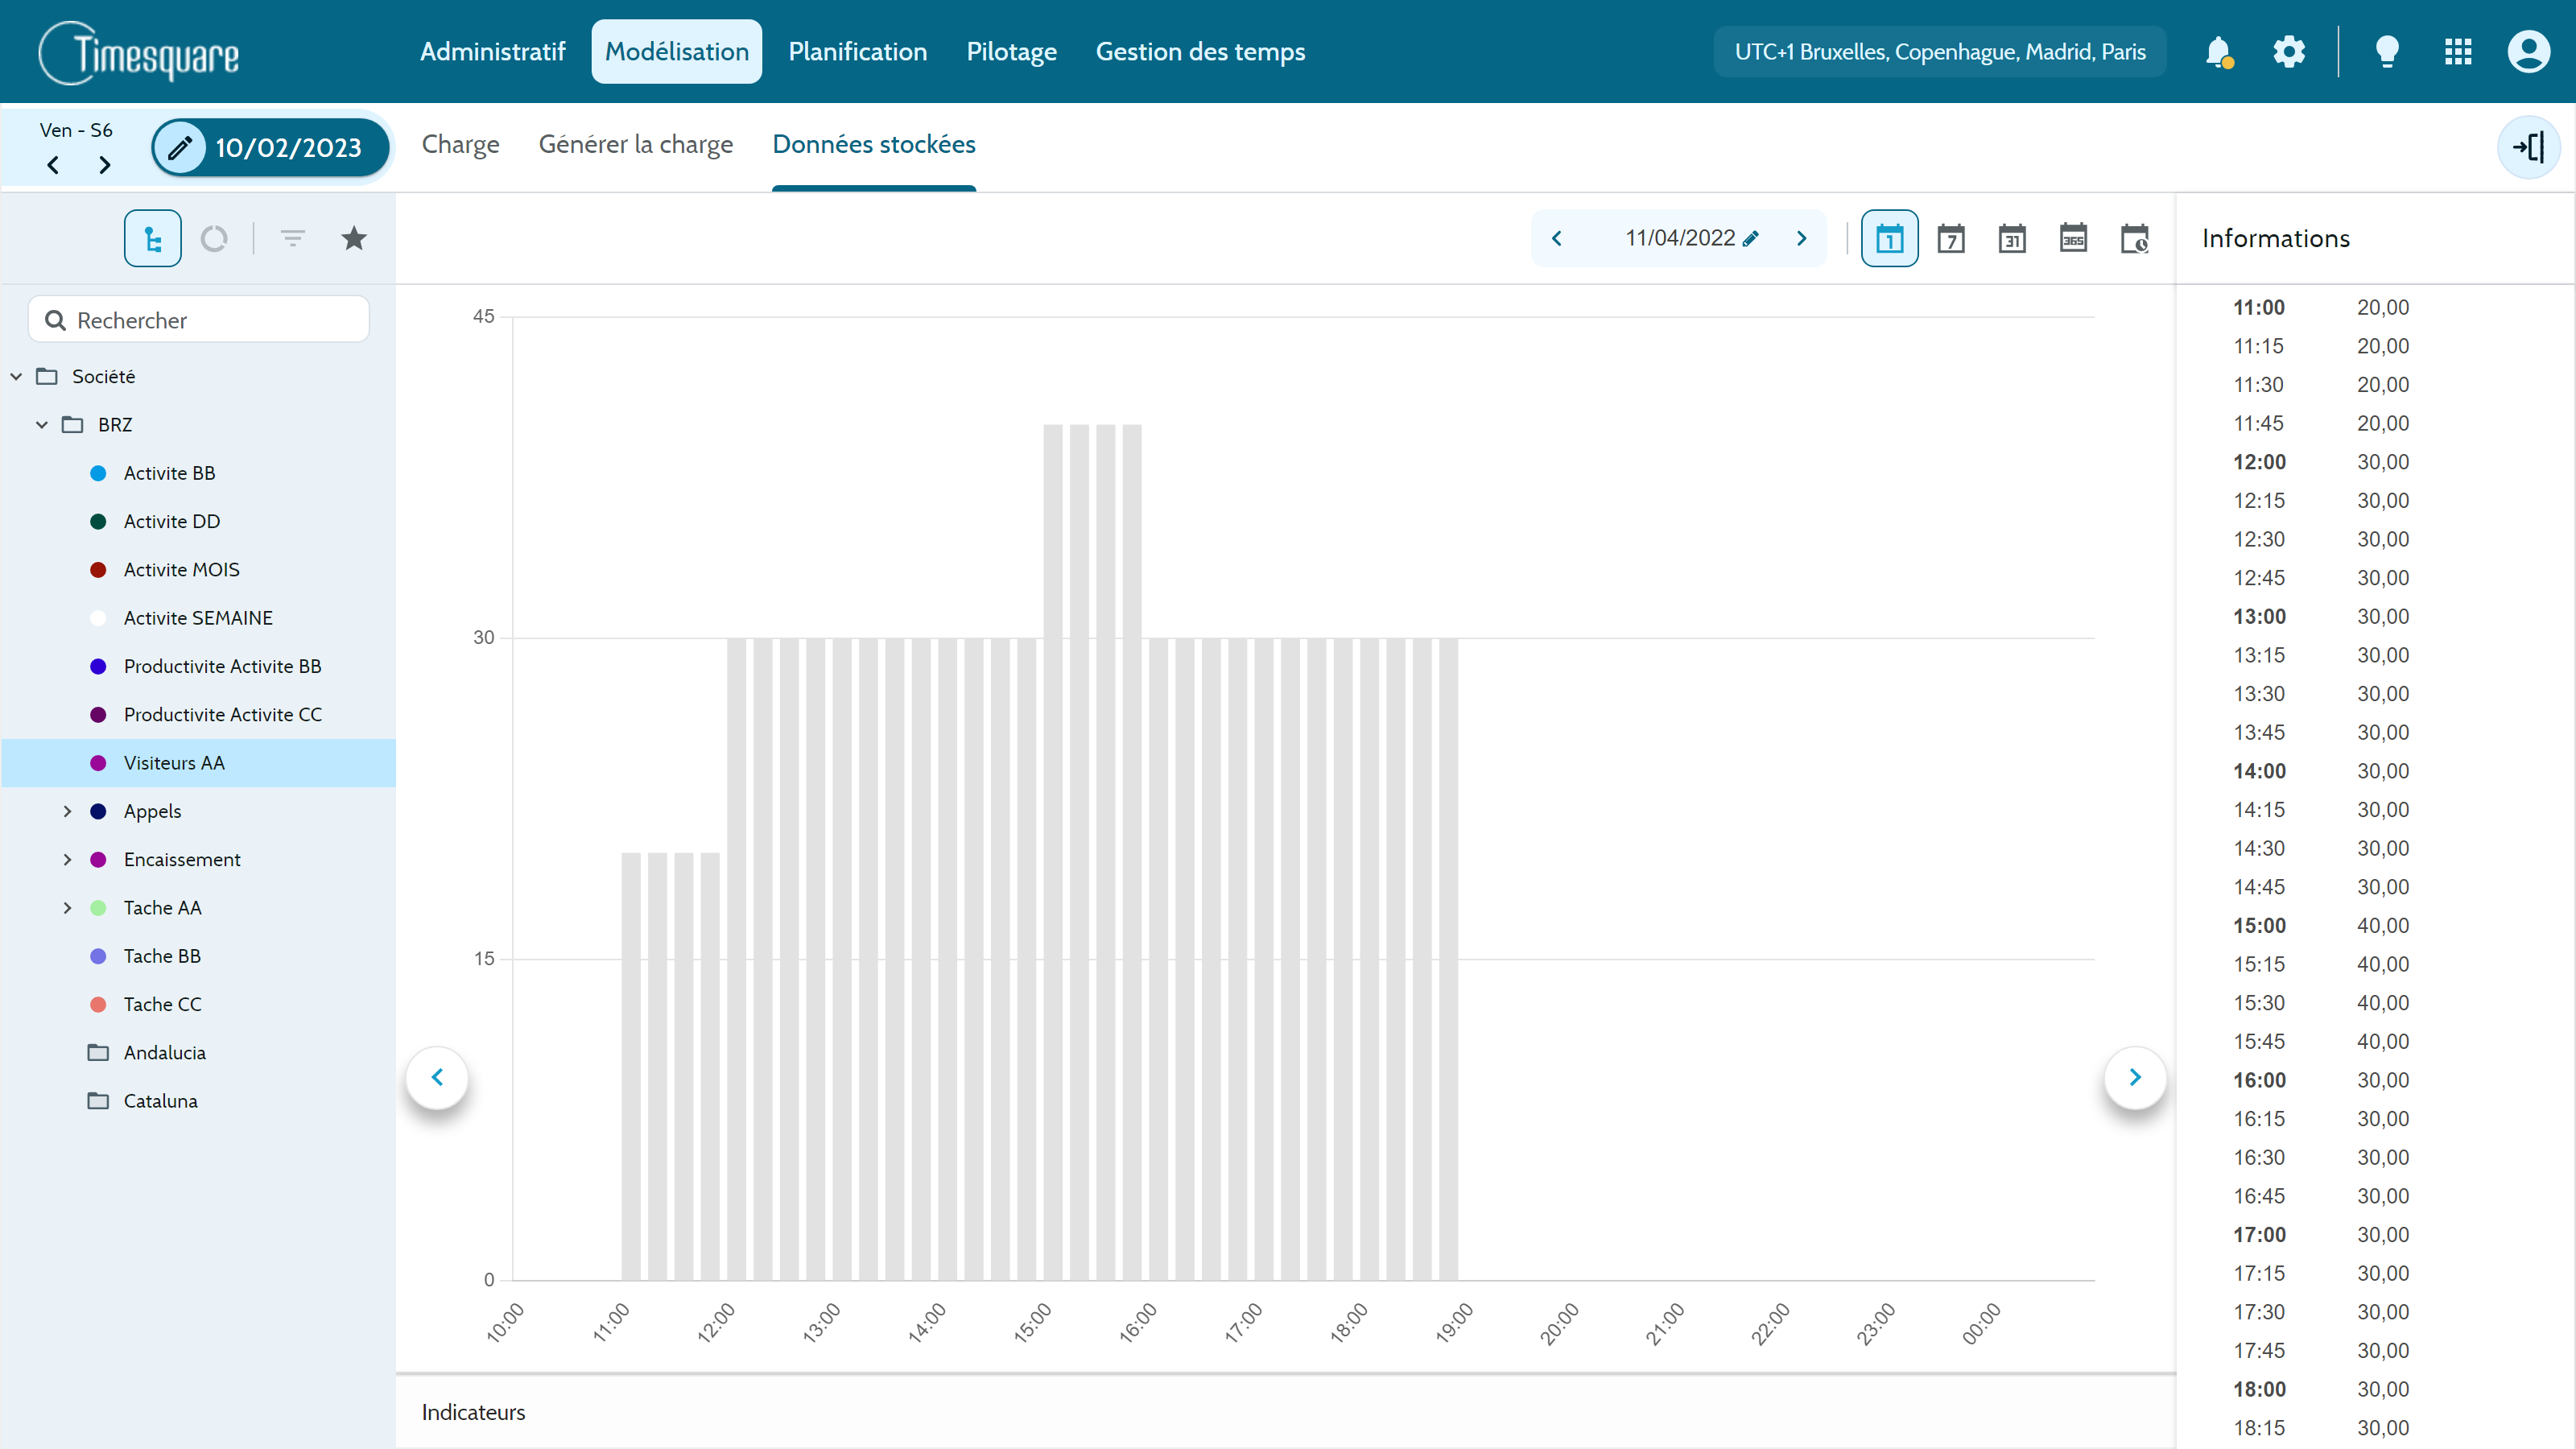The image size is (2576, 1449).
Task: Click the BRZ folder icon
Action: click(x=73, y=425)
